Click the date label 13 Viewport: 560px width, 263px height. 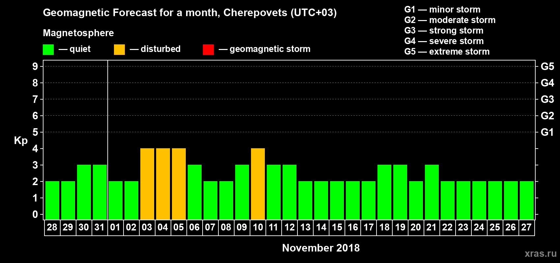(305, 227)
